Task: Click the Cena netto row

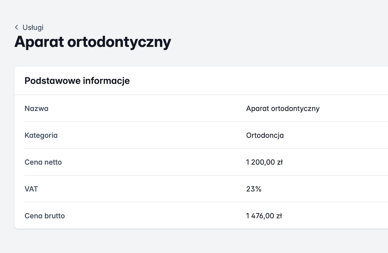Action: (x=149, y=162)
